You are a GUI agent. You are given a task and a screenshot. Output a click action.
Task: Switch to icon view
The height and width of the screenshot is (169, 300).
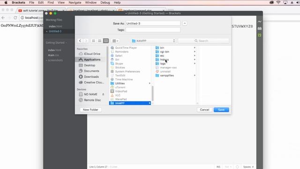[93, 41]
